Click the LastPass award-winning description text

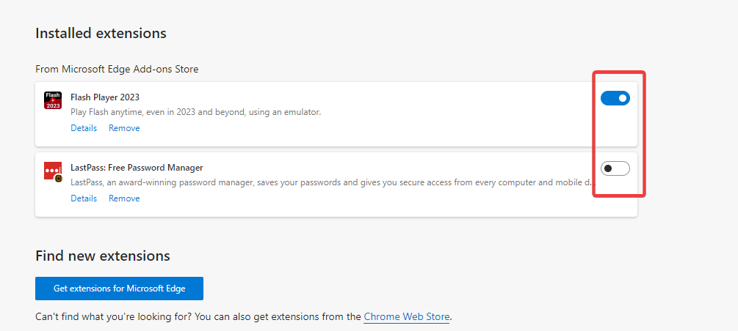[x=333, y=182]
